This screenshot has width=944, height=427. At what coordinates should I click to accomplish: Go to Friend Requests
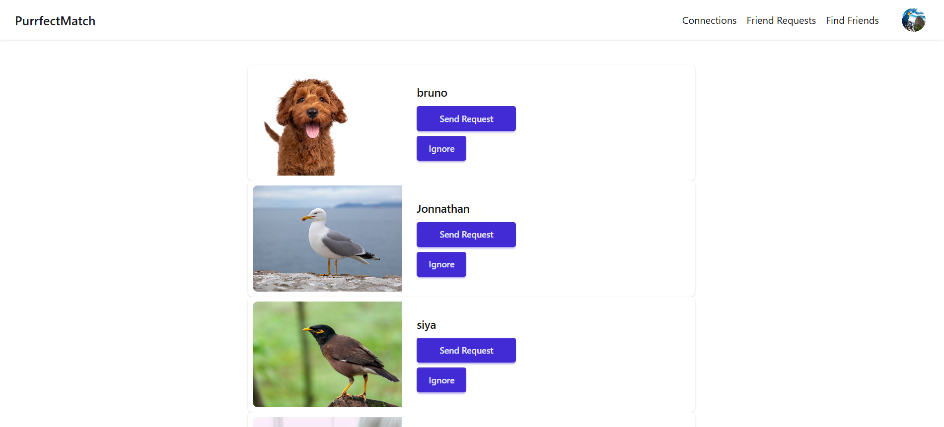[x=781, y=20]
